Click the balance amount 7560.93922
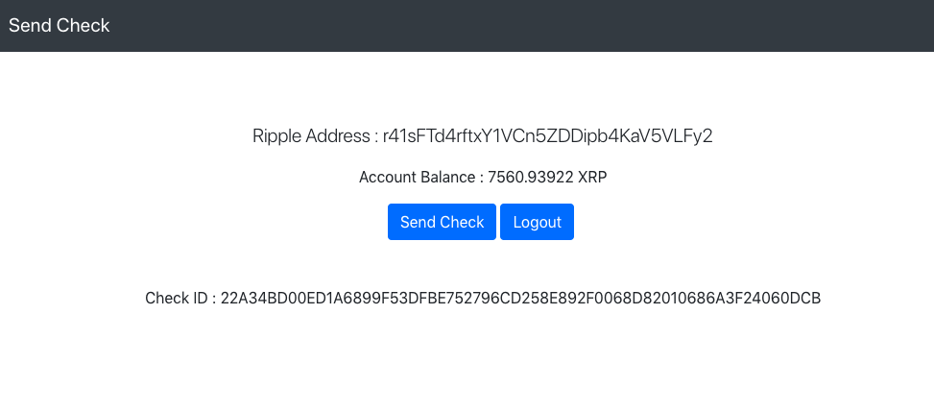The height and width of the screenshot is (411, 934). [x=530, y=177]
